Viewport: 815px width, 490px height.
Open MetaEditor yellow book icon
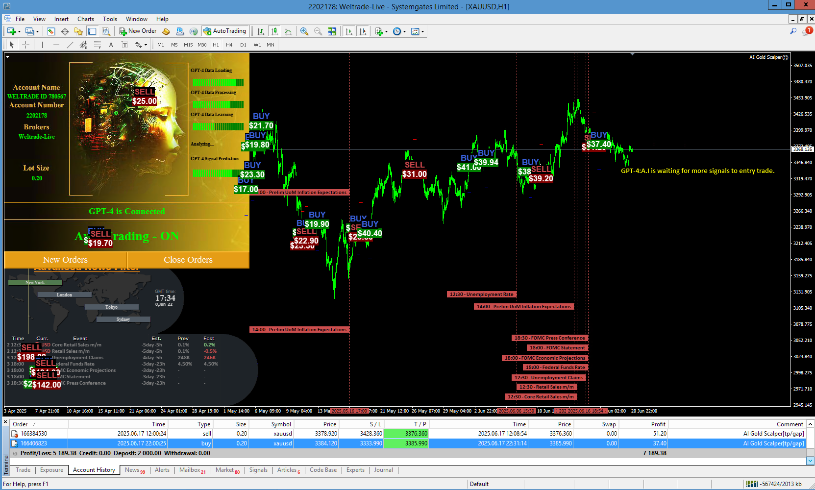coord(166,31)
